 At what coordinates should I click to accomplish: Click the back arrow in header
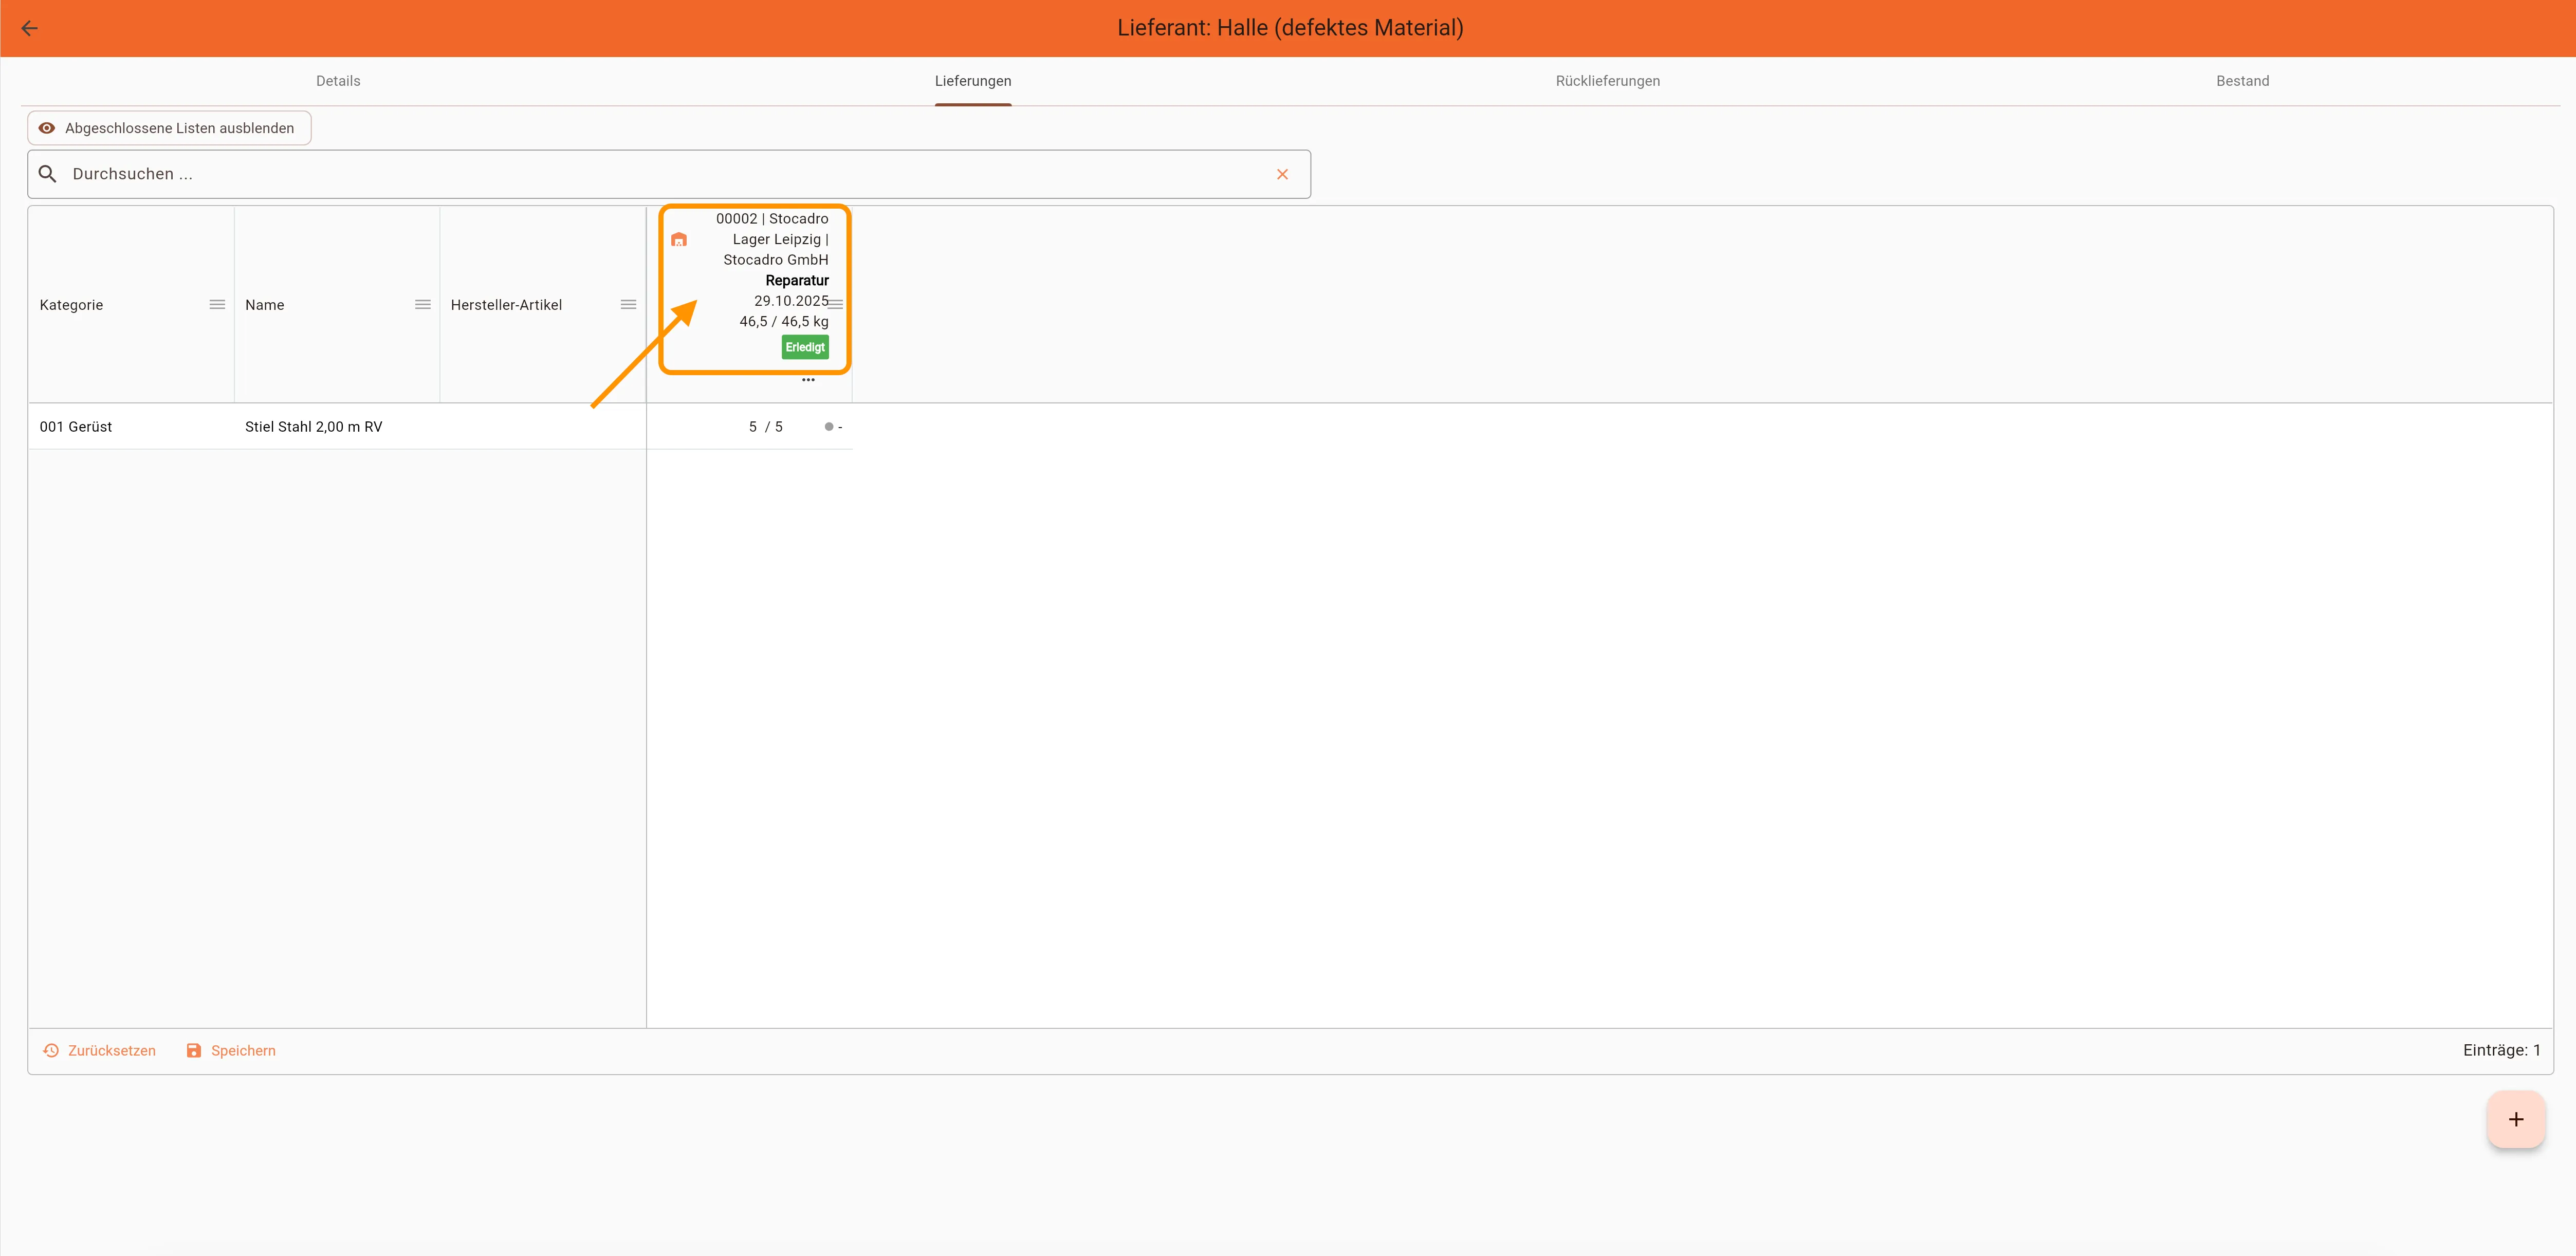pyautogui.click(x=29, y=28)
